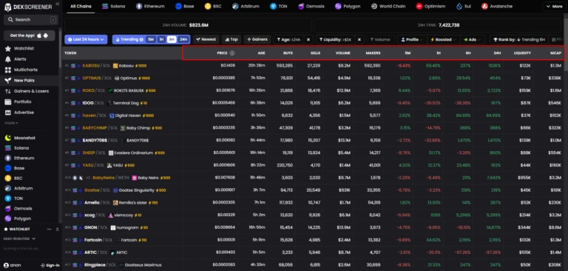The height and width of the screenshot is (271, 568).
Task: Open Advertise ad icon in sidebar
Action: pos(7,113)
